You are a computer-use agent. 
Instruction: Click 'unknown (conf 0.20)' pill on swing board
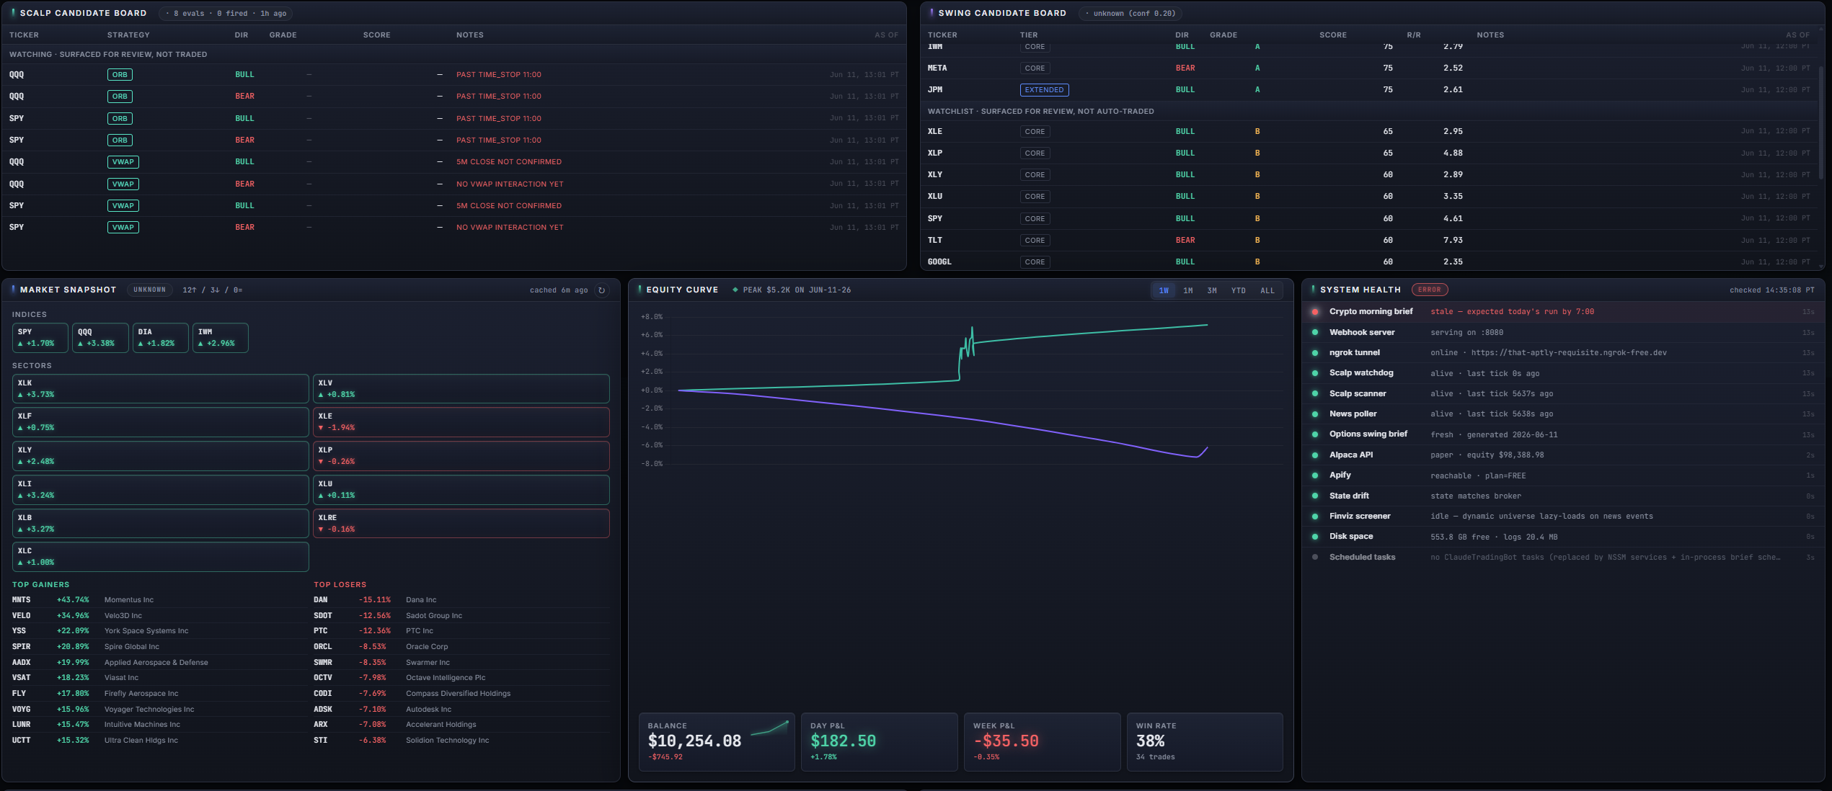pyautogui.click(x=1130, y=14)
